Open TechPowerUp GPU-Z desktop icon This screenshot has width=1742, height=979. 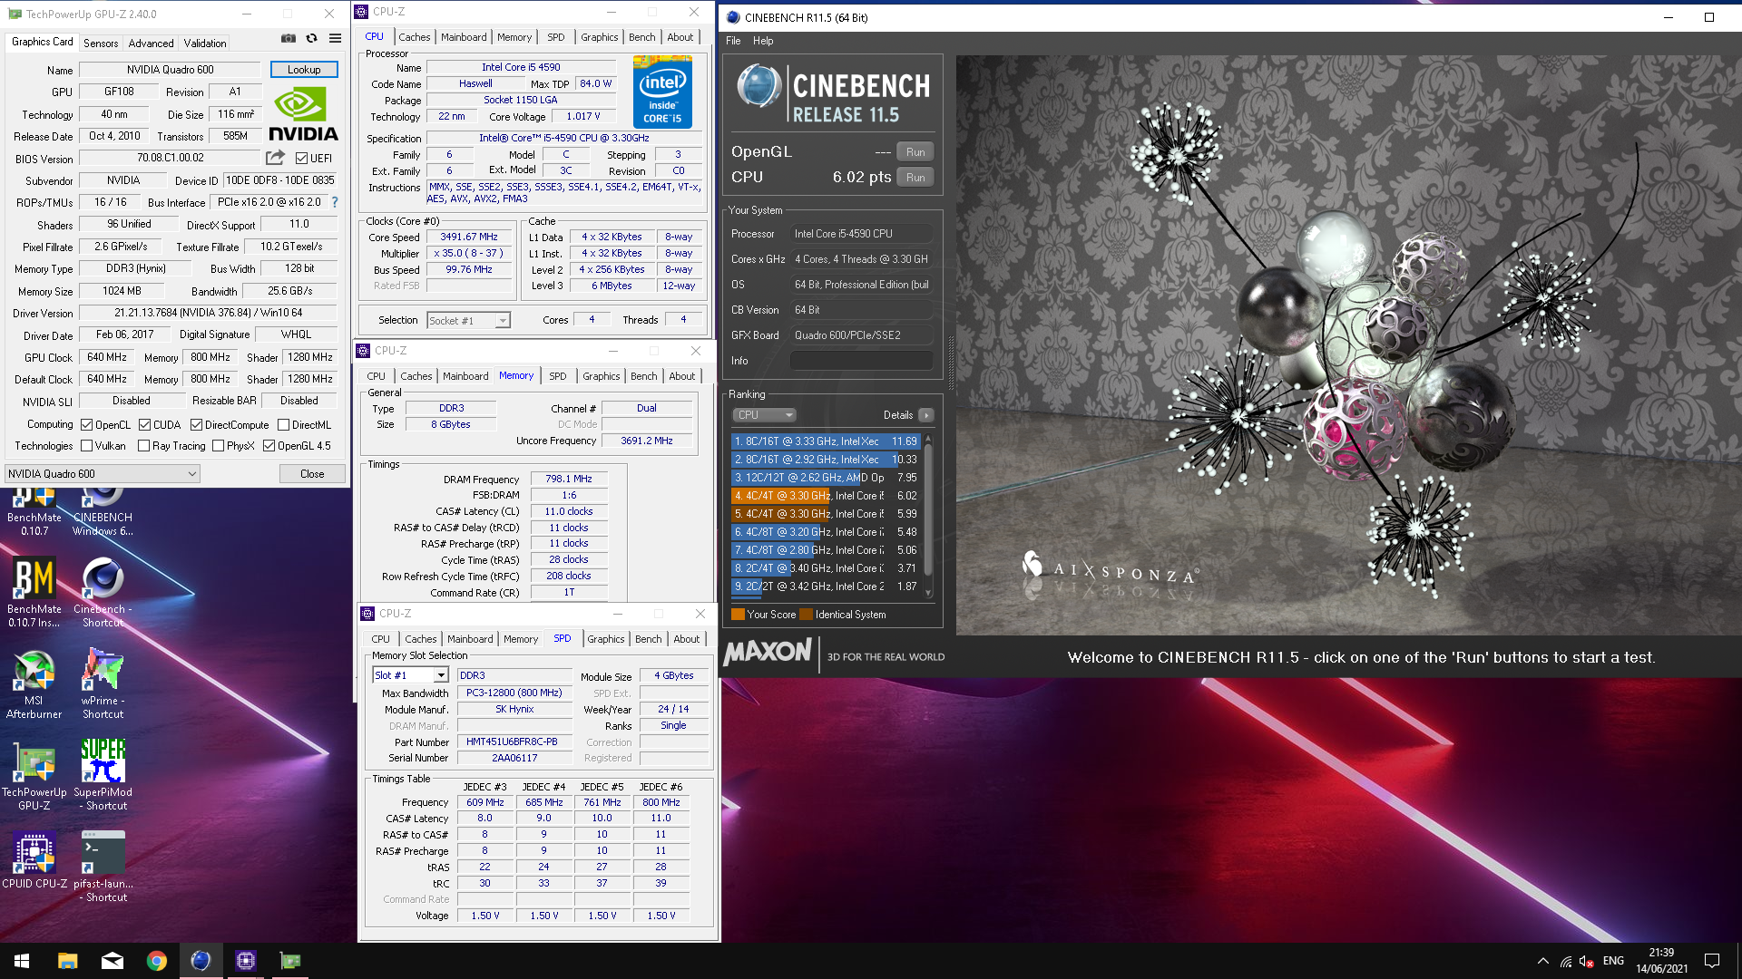click(34, 775)
